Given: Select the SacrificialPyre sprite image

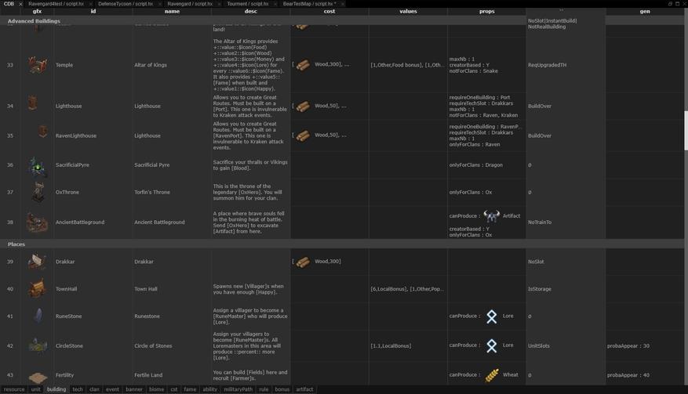Looking at the screenshot, I should (37, 165).
